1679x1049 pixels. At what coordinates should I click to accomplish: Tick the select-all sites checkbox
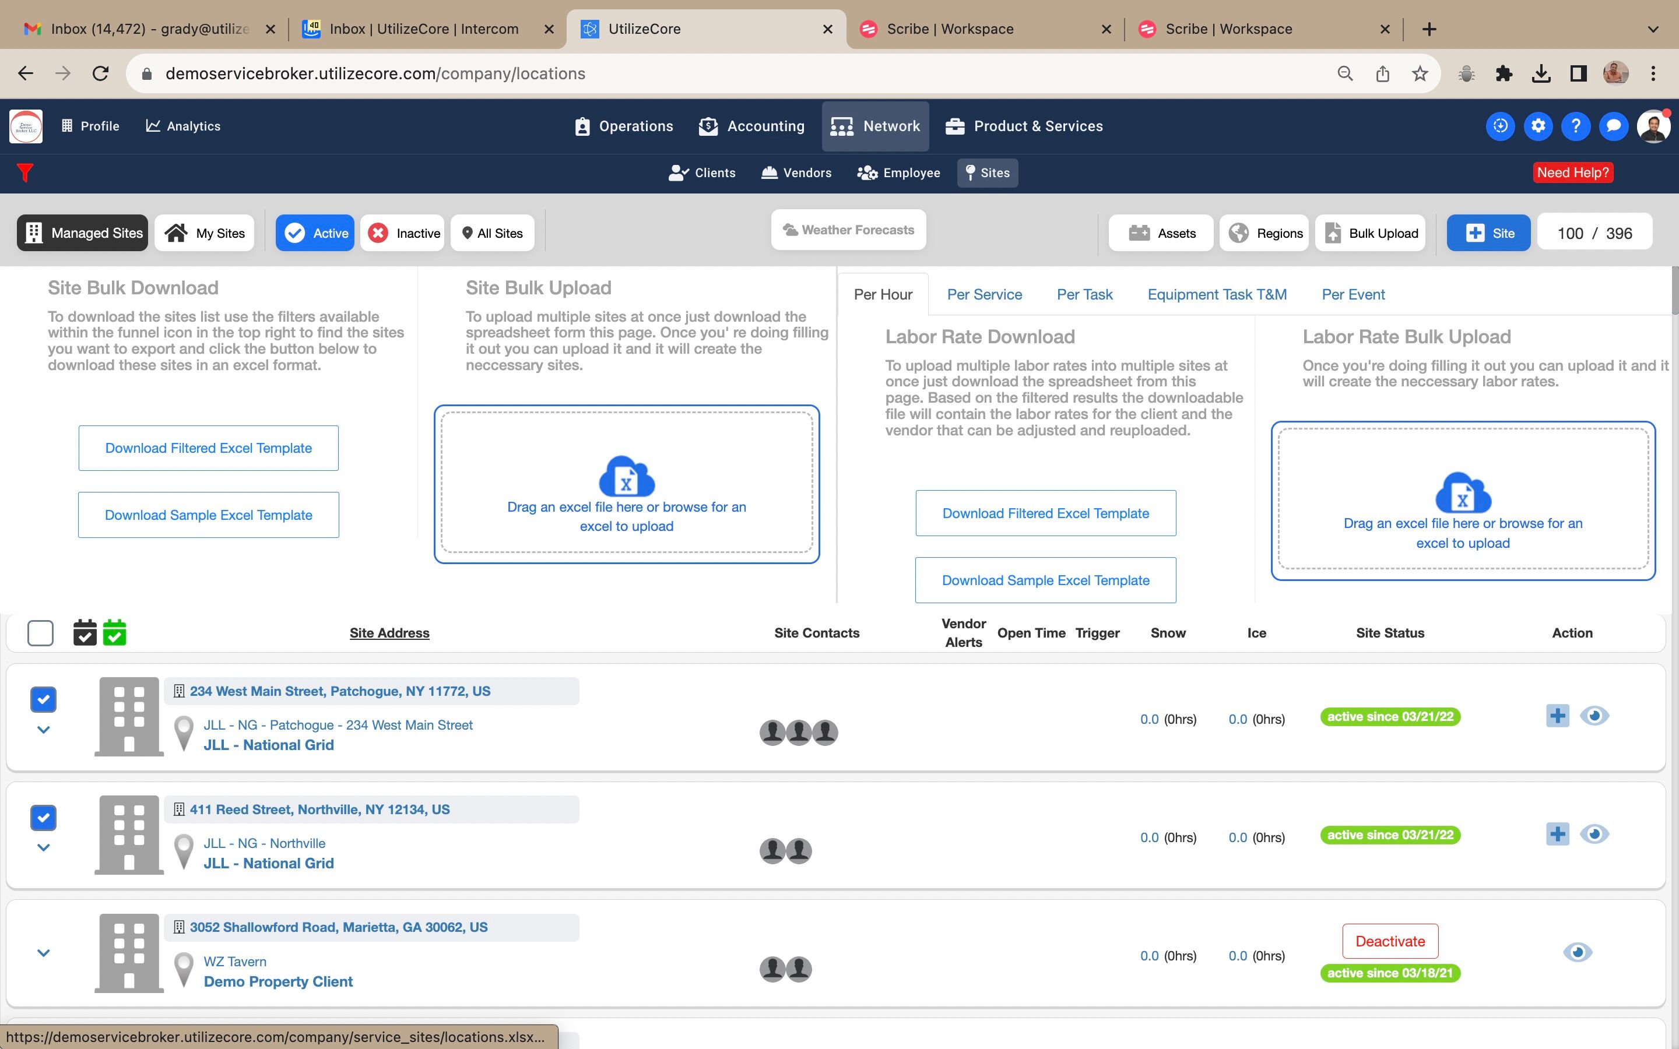pos(40,633)
